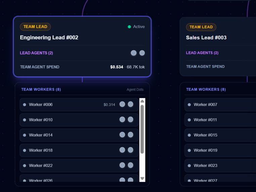Click TEAM WORKERS (8) header under Sales Lead
The image size is (256, 192).
pyautogui.click(x=206, y=89)
